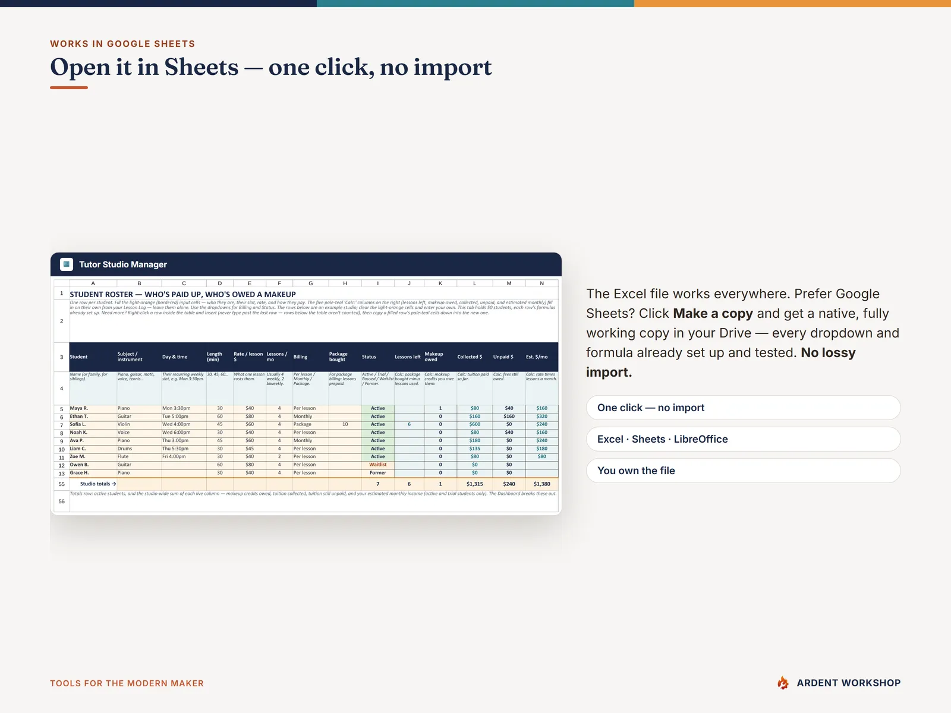
Task: Select column A header in the spreadsheet
Action: [x=93, y=283]
